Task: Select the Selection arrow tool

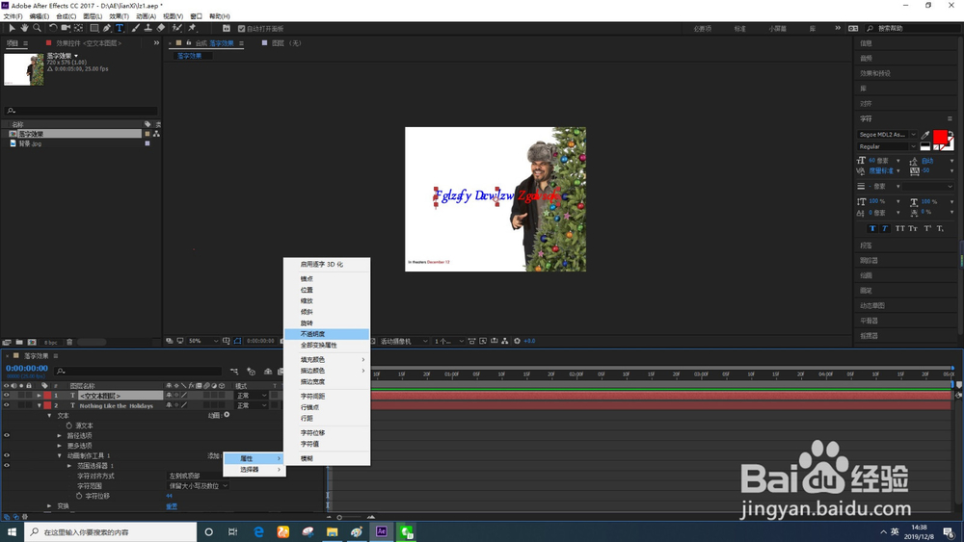Action: [x=12, y=28]
